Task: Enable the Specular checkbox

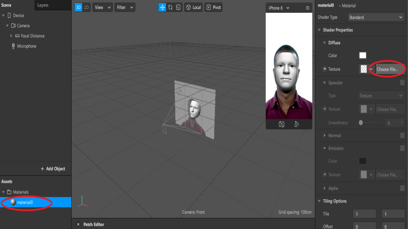Action: pyautogui.click(x=402, y=83)
